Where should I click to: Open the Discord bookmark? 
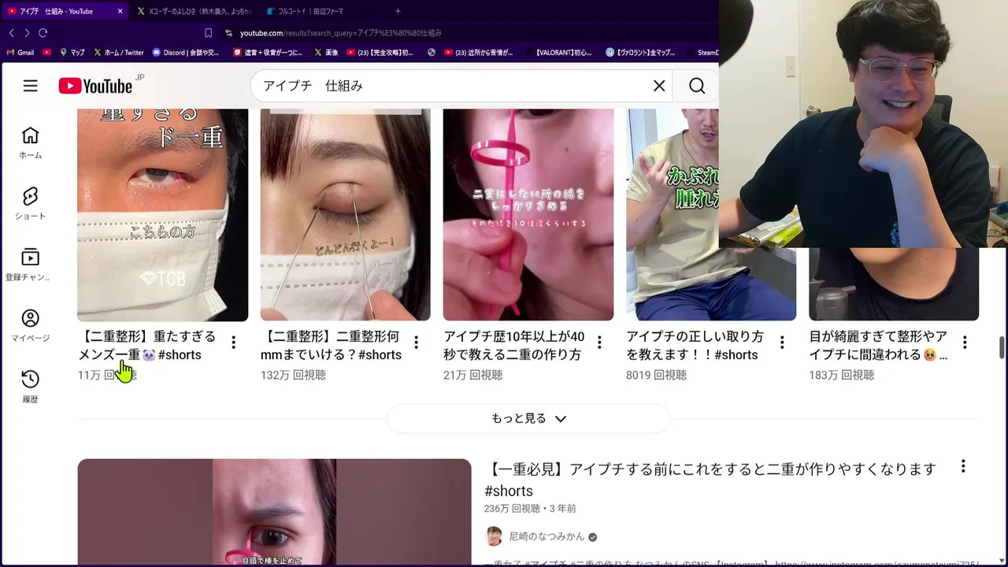tap(186, 53)
